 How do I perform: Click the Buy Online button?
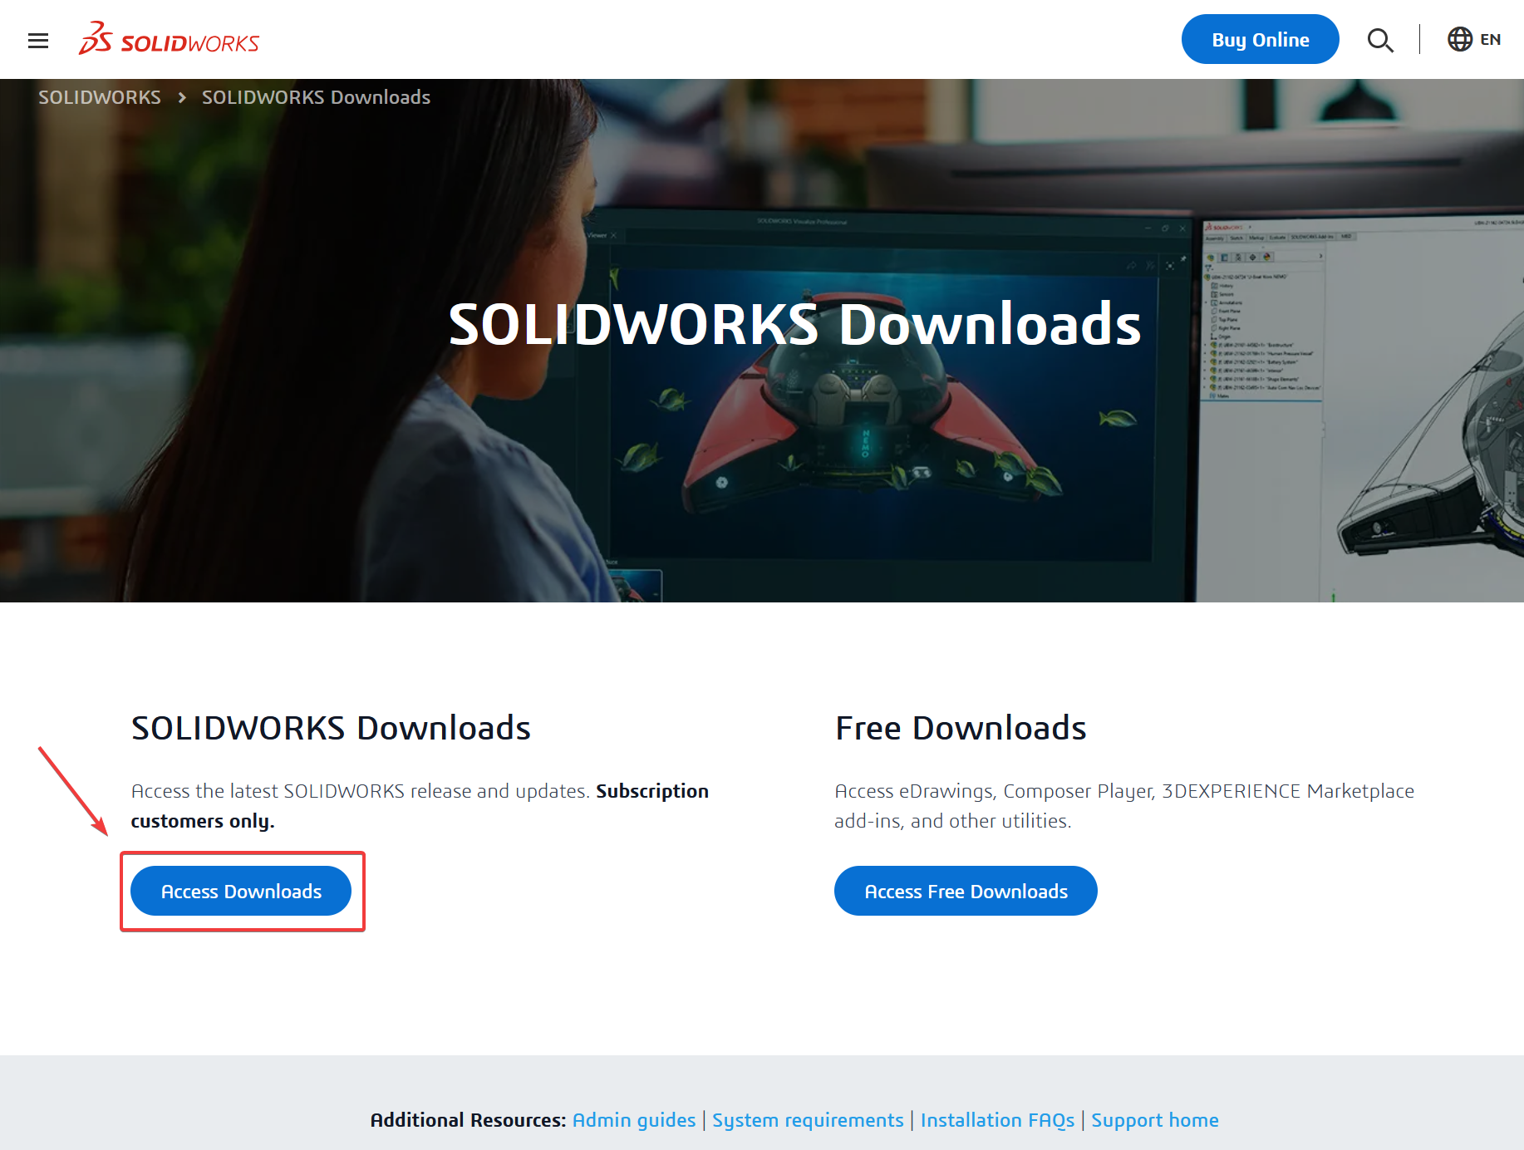(1260, 39)
